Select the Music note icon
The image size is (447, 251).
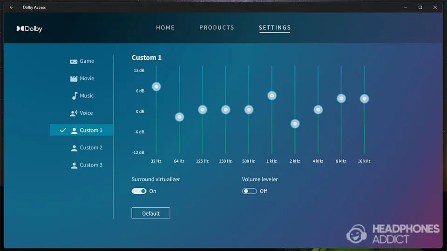tap(74, 96)
